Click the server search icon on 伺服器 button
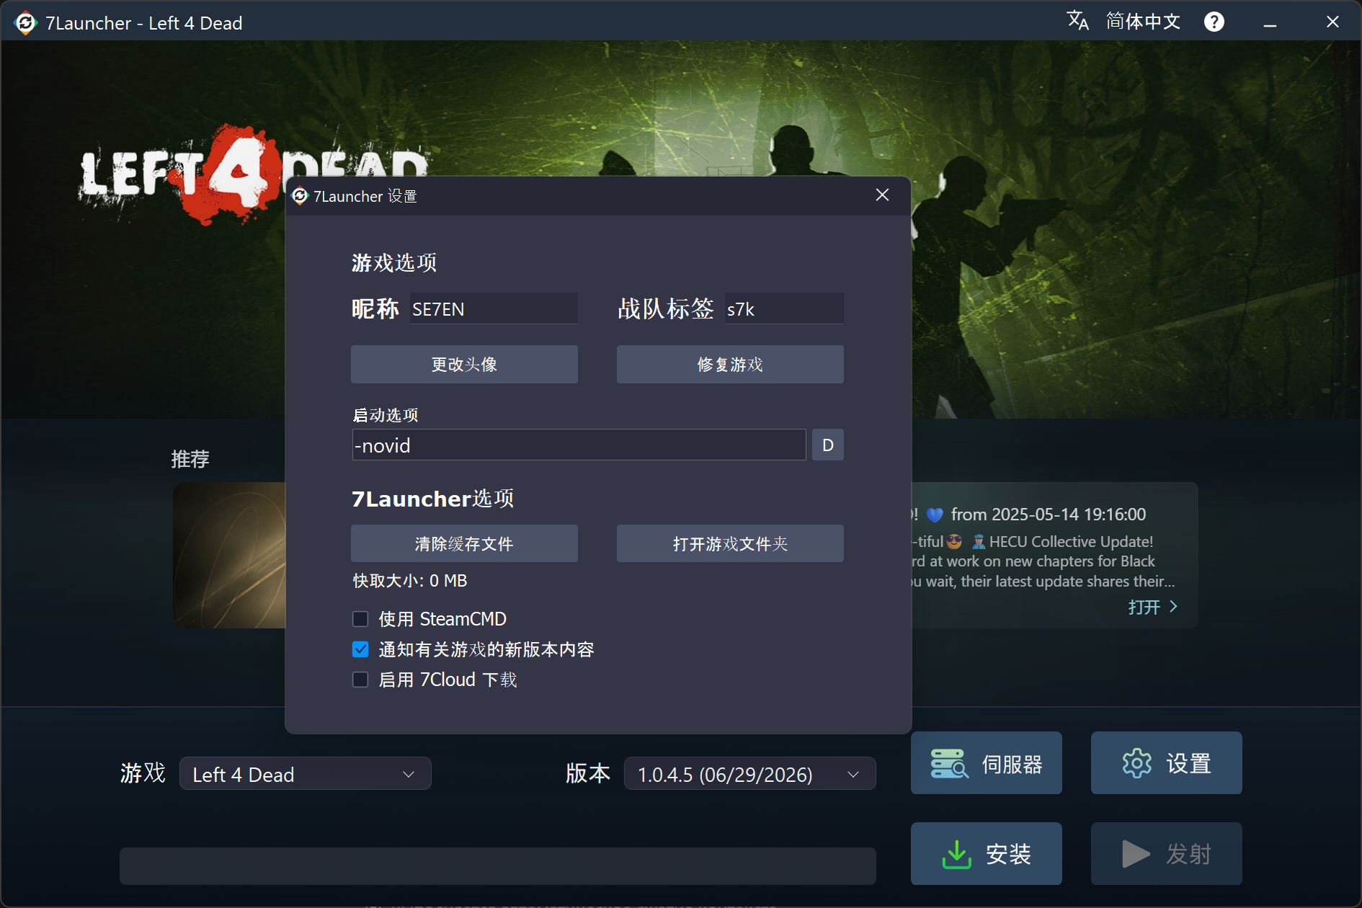 949,764
